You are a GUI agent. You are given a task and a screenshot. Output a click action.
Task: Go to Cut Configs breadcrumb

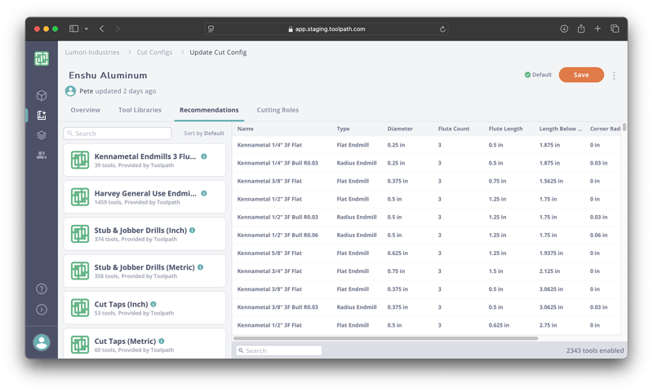point(154,52)
